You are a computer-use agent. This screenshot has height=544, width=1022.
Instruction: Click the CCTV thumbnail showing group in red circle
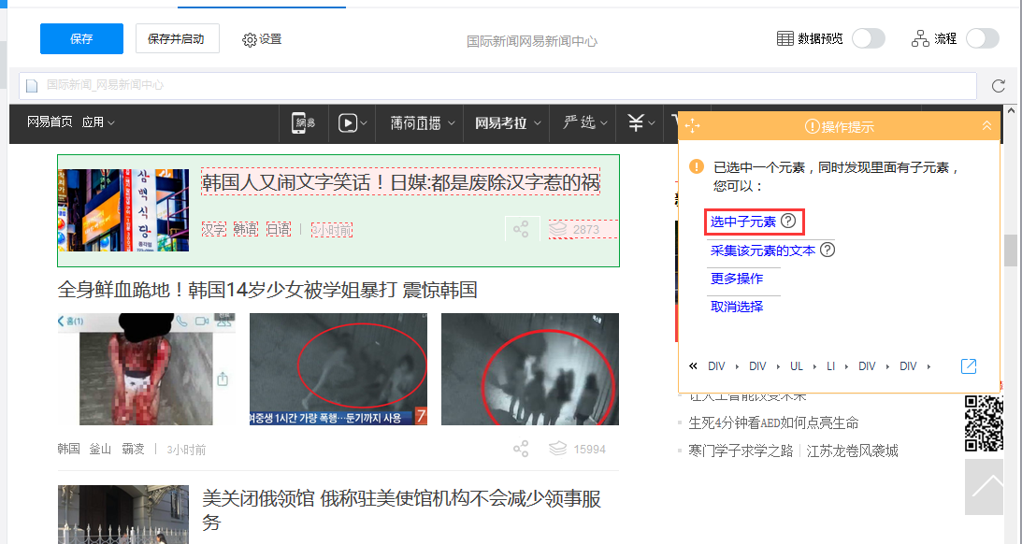click(530, 369)
